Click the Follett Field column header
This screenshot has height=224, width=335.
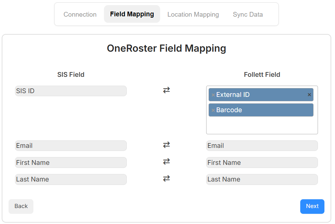262,74
